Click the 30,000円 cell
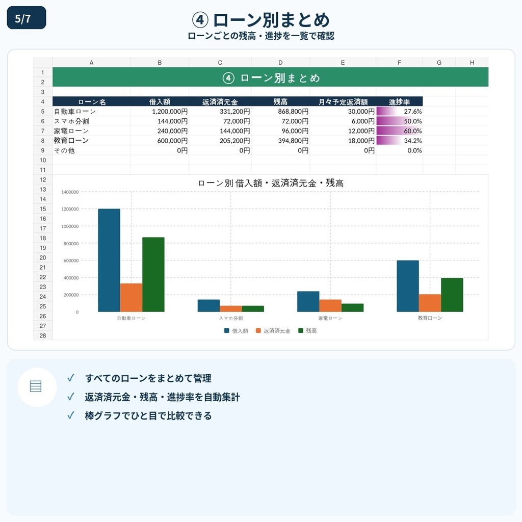This screenshot has height=522, width=522. coord(343,111)
